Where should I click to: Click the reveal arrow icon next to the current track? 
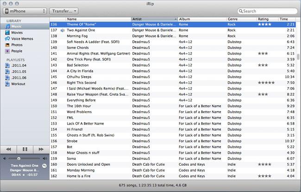[44, 166]
